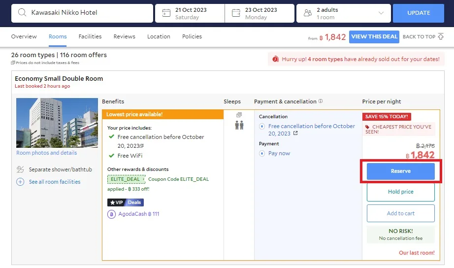Select the Pay now radio option
The height and width of the screenshot is (268, 454).
click(262, 154)
